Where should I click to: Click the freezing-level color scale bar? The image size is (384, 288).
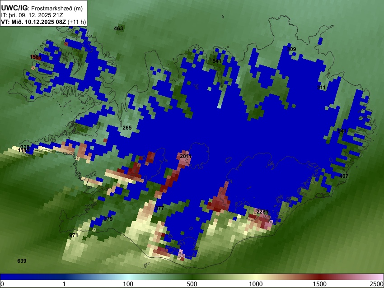pyautogui.click(x=192, y=277)
